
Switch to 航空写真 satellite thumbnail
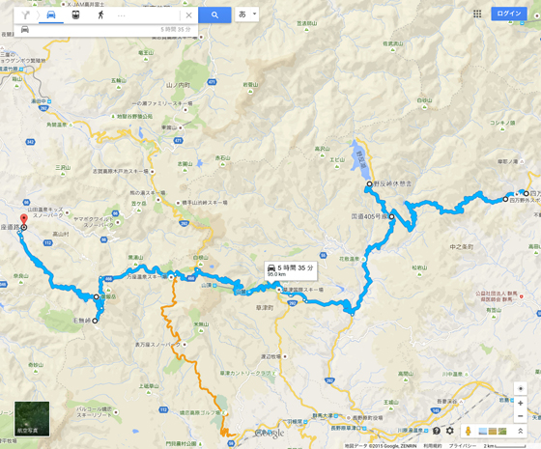click(32, 419)
